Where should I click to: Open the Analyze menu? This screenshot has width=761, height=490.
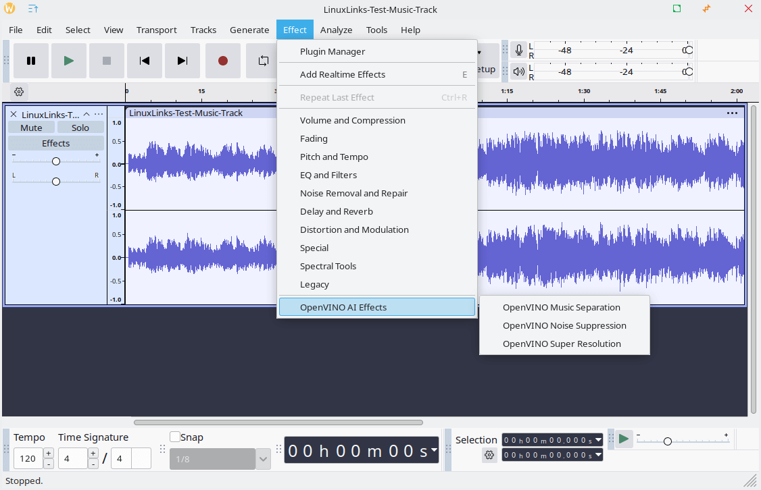(x=337, y=30)
